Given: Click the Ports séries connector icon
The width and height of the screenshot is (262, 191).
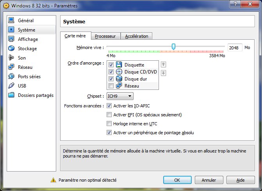Looking at the screenshot, I should 11,76.
